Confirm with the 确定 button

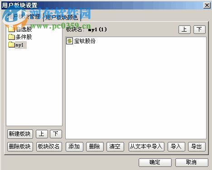click(155, 162)
